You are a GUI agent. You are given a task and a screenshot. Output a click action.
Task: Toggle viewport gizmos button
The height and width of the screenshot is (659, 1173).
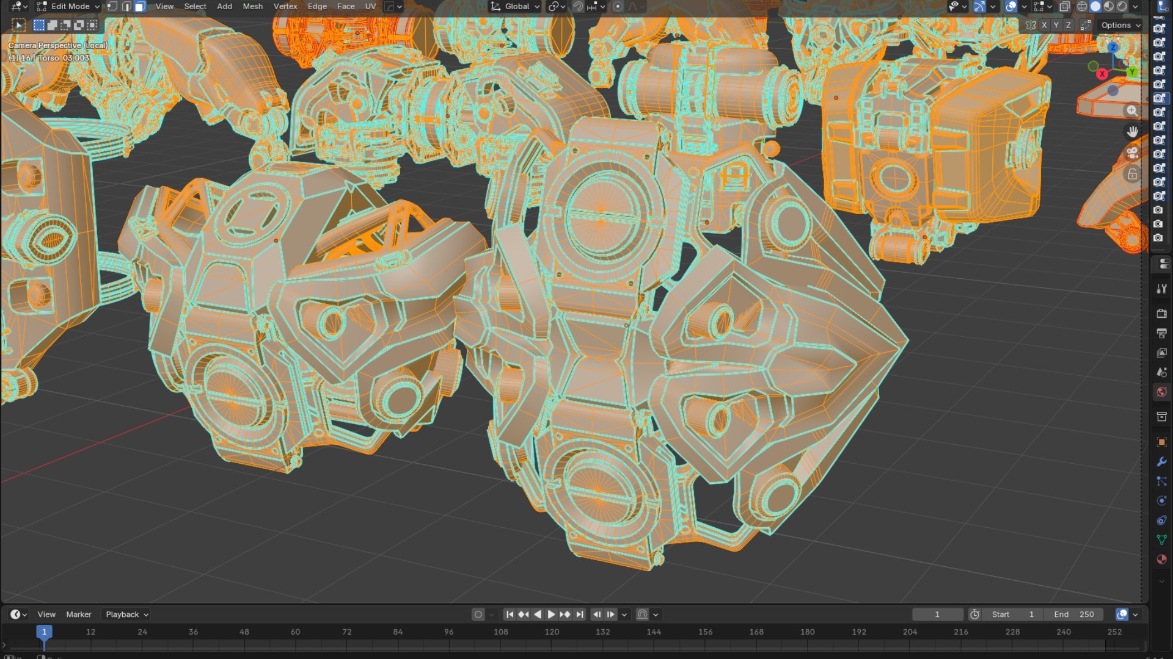(x=979, y=7)
